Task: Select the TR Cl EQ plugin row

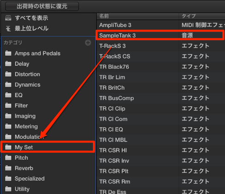Action: pos(161,129)
